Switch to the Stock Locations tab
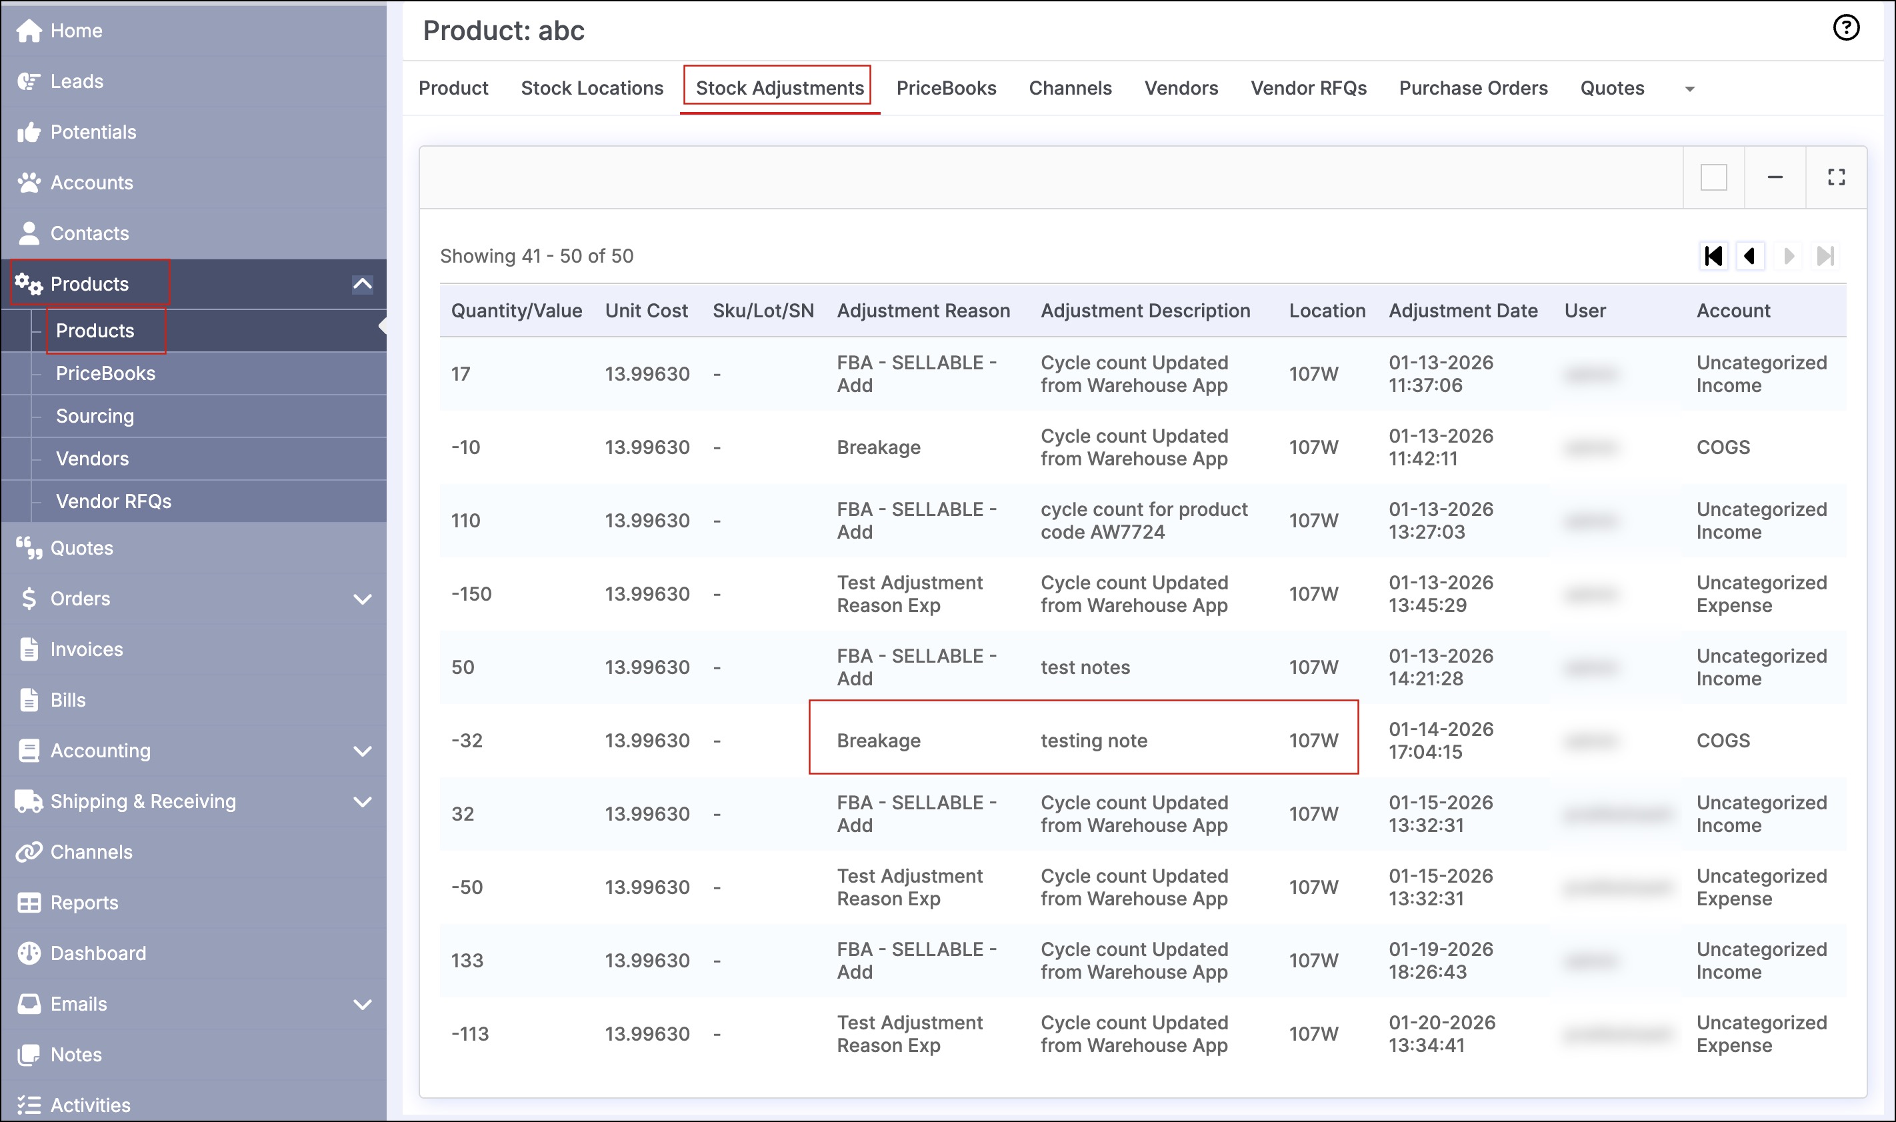Viewport: 1896px width, 1122px height. (x=591, y=89)
